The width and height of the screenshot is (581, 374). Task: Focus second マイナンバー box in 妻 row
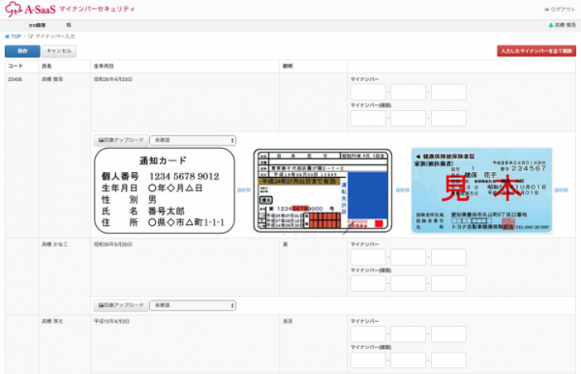tap(409, 257)
